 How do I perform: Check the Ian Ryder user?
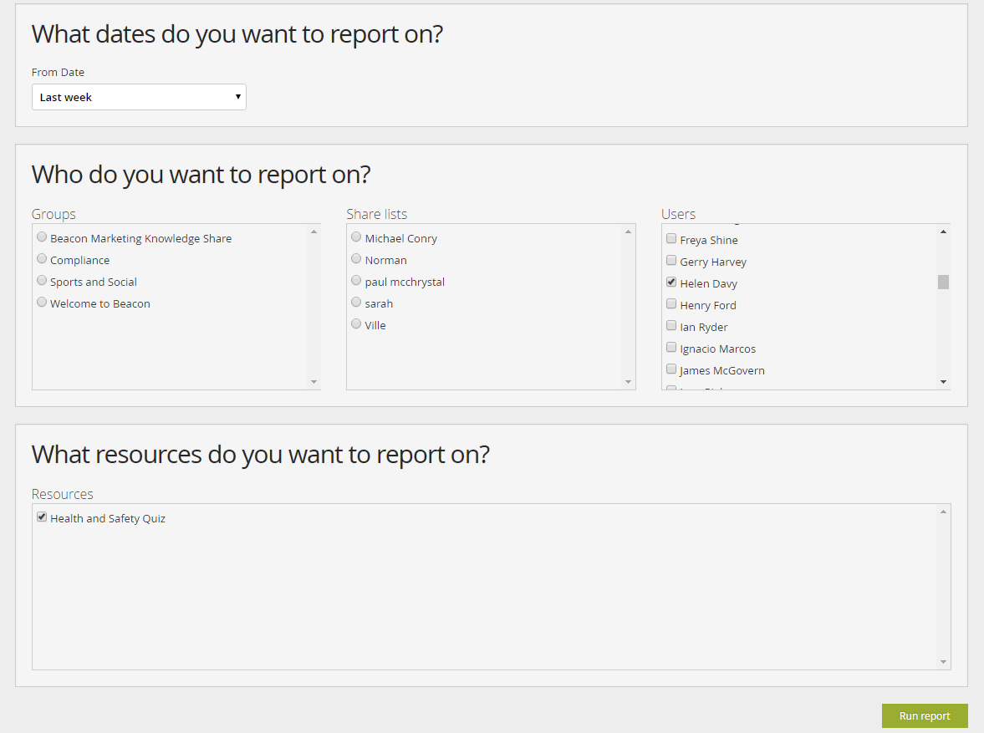[671, 326]
